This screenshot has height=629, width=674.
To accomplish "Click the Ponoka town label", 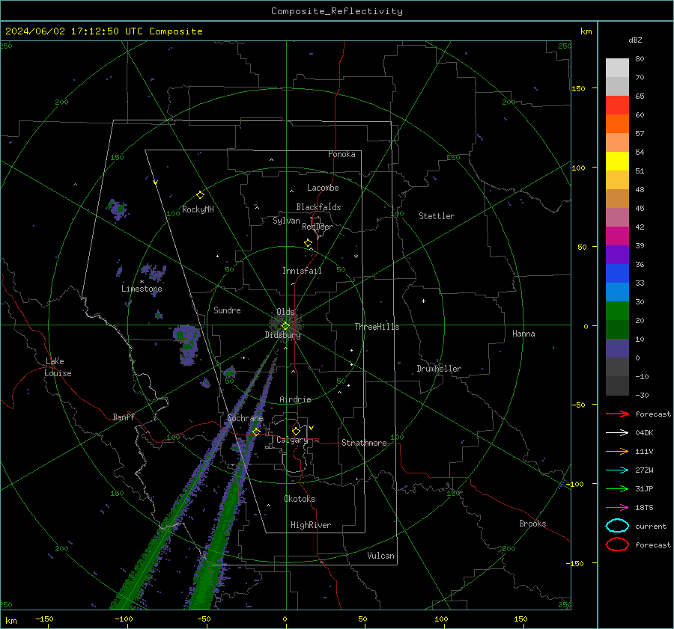I will pos(341,154).
